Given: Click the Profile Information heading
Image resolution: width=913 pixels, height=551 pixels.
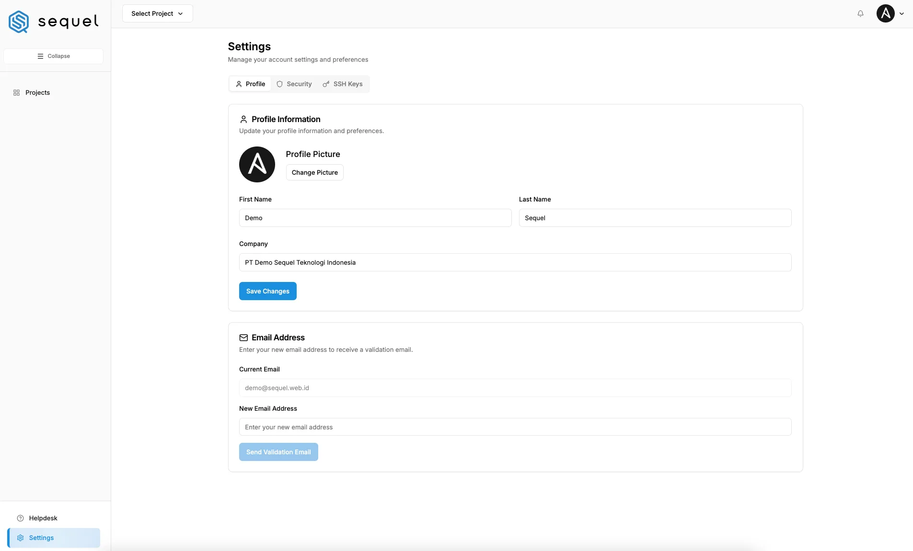Looking at the screenshot, I should point(286,119).
